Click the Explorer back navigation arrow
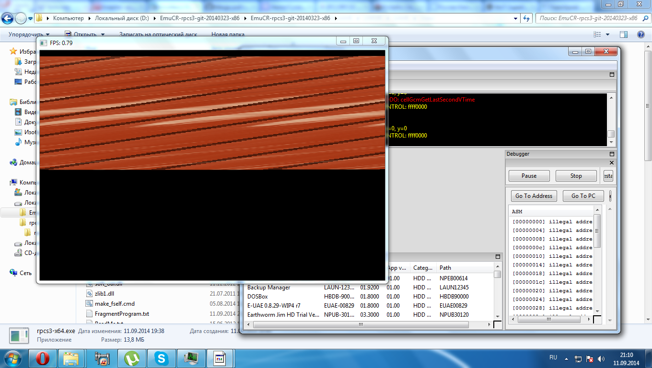 click(x=8, y=18)
